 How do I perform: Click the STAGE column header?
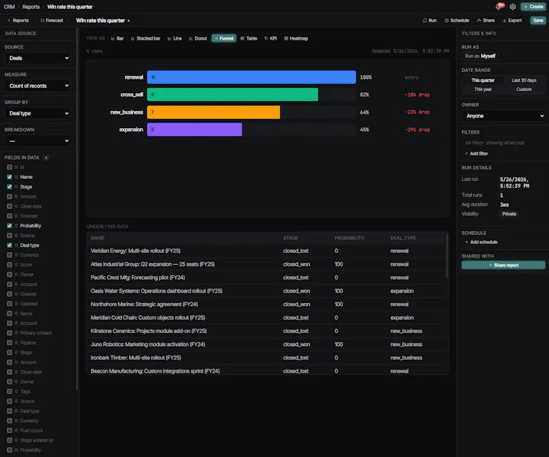coord(290,238)
